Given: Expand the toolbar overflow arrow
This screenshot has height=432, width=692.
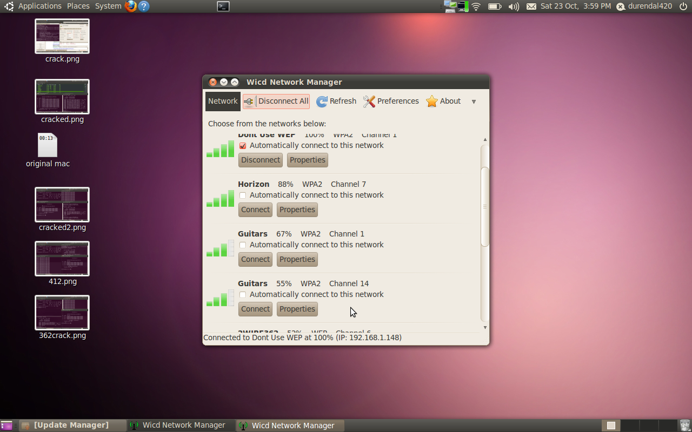Looking at the screenshot, I should pyautogui.click(x=474, y=102).
